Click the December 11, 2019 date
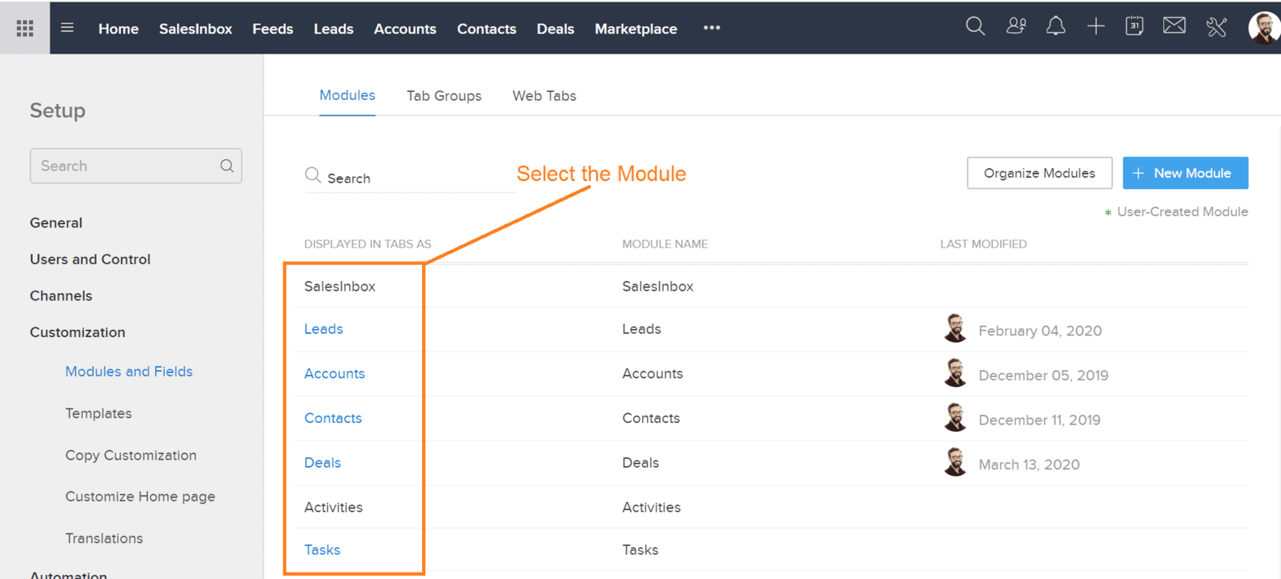1281x579 pixels. [x=1039, y=420]
